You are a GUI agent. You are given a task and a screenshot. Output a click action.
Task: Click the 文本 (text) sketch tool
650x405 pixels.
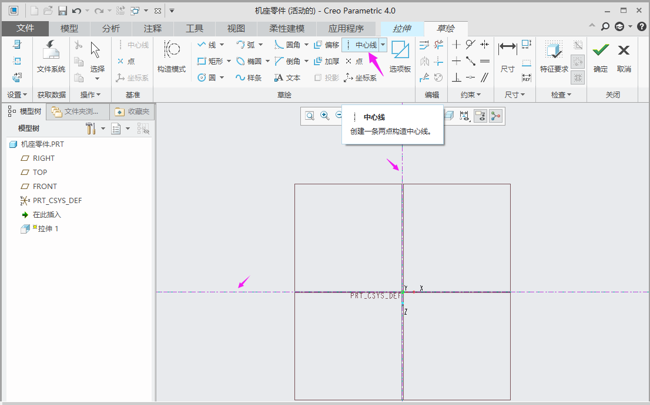pos(287,77)
